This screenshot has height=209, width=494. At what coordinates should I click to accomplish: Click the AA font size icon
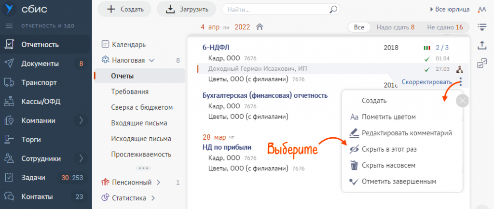482,10
